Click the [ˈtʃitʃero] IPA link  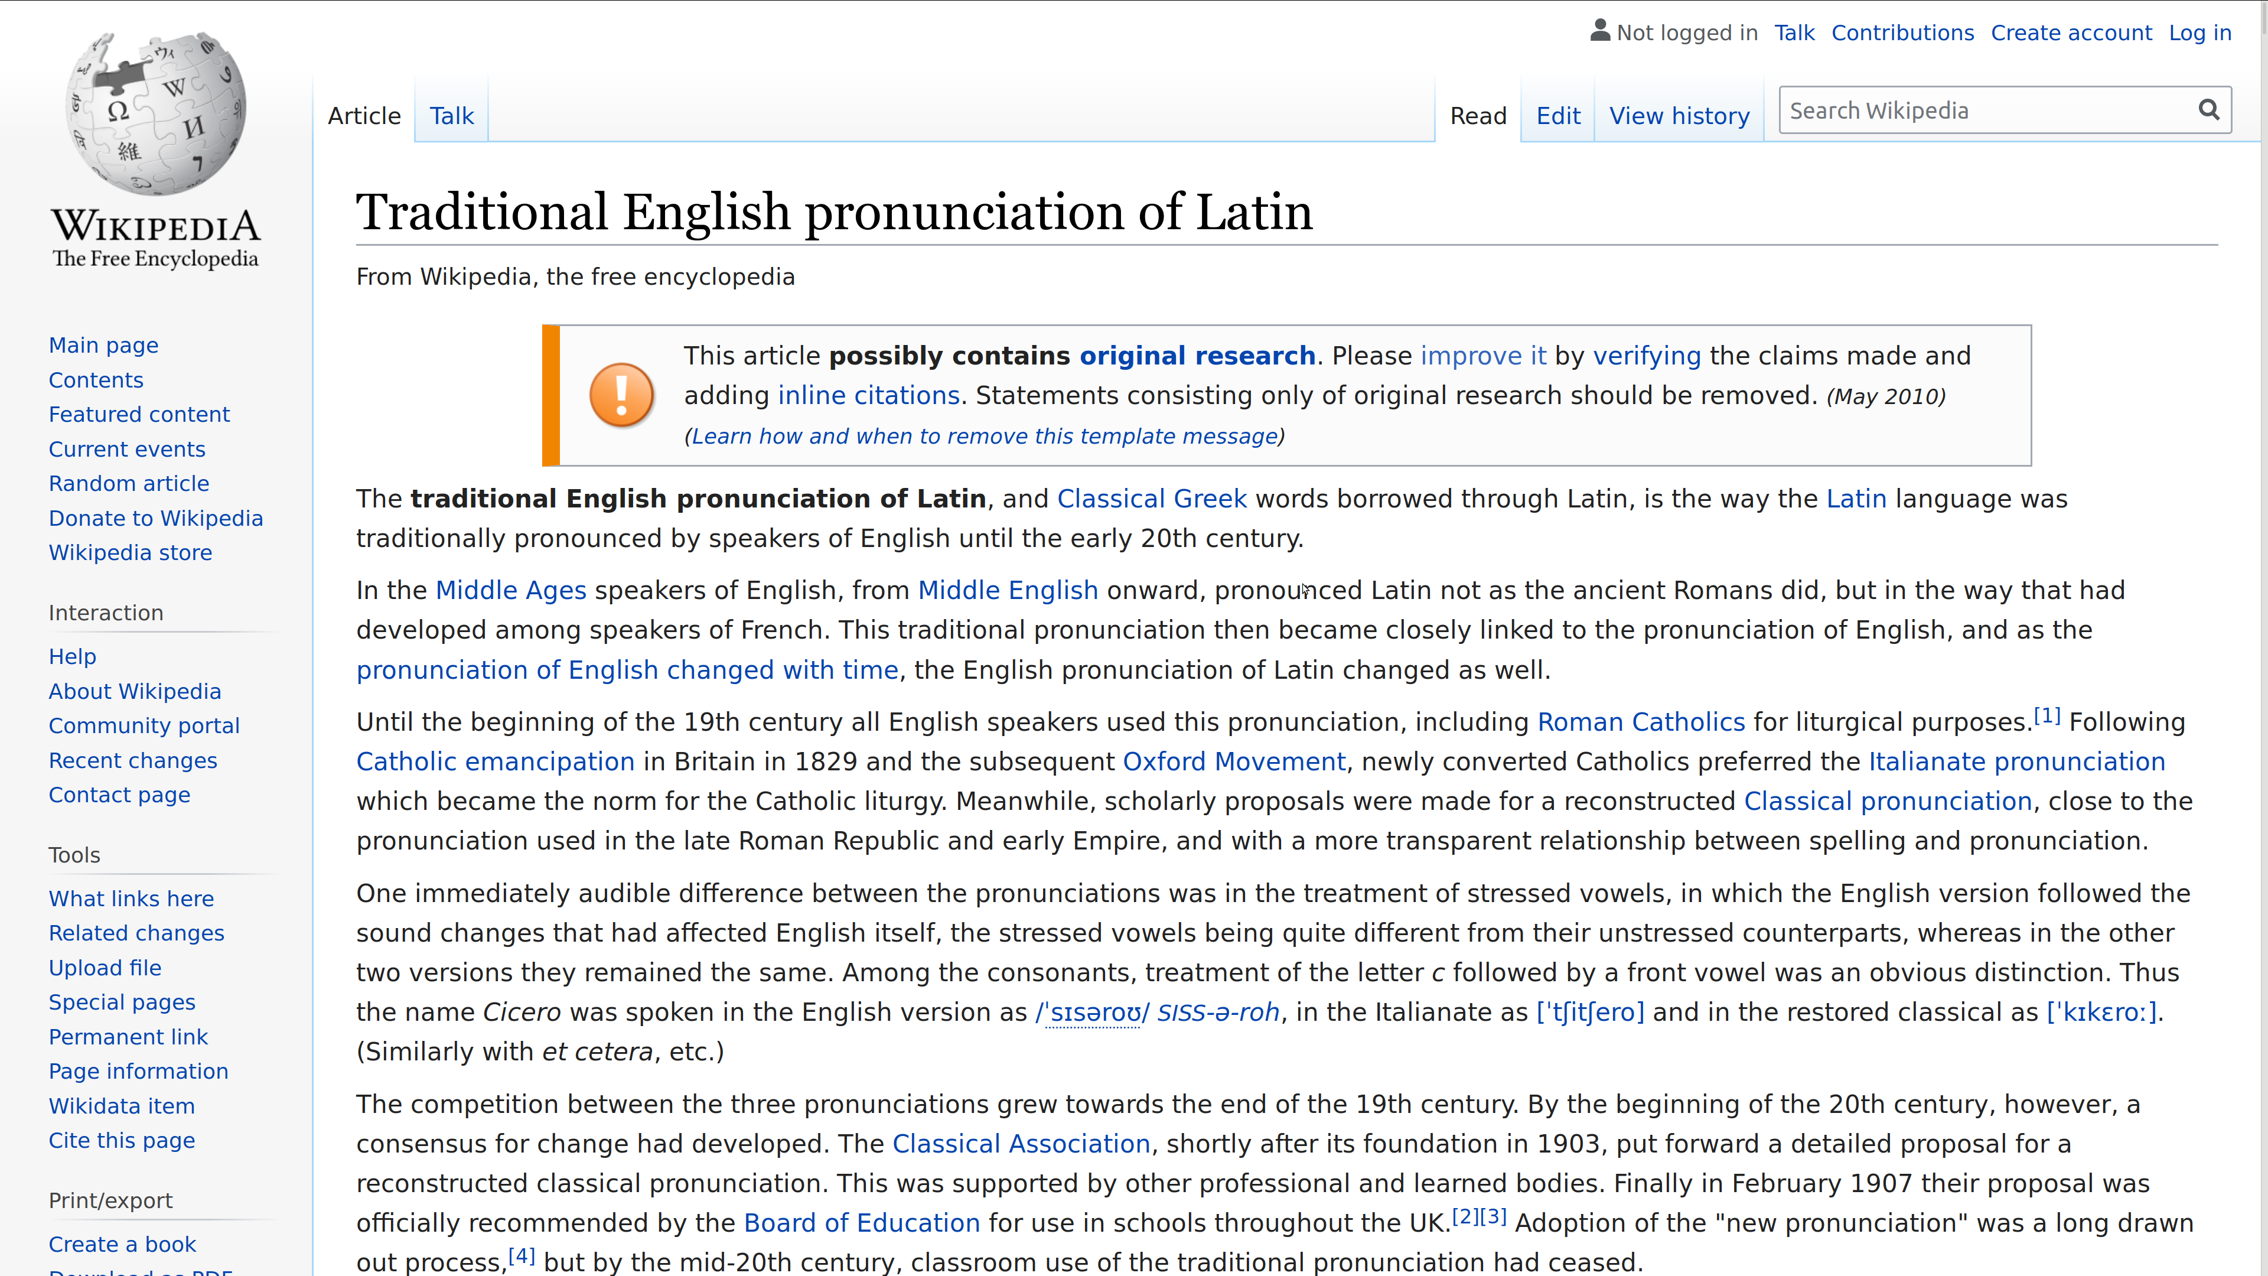(x=1590, y=1013)
